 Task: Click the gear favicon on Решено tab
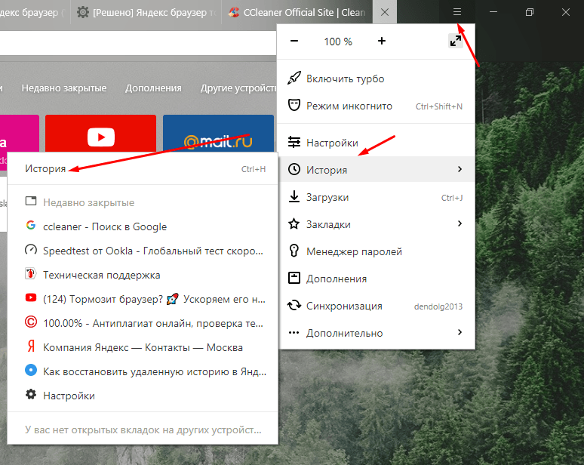tap(83, 12)
